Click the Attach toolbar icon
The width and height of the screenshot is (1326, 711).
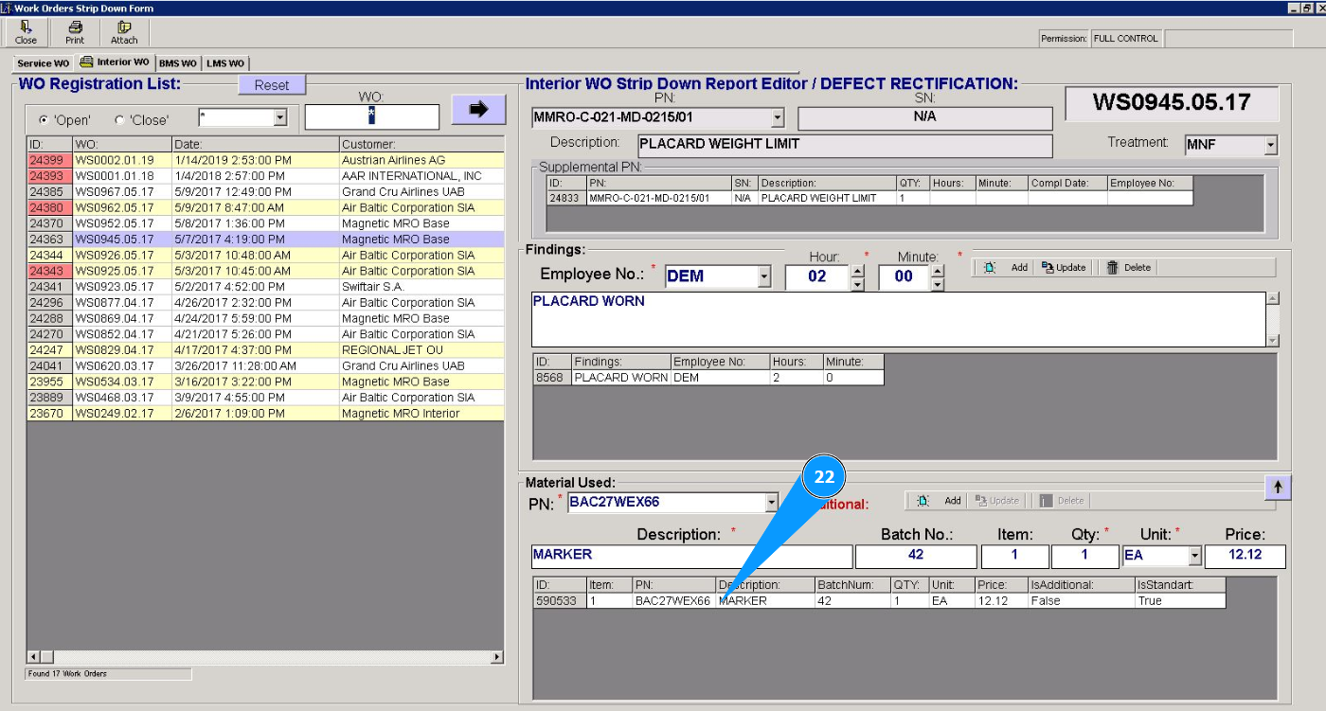(x=124, y=32)
